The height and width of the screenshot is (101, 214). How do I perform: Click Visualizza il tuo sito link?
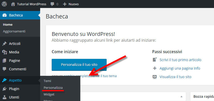pos(176,77)
